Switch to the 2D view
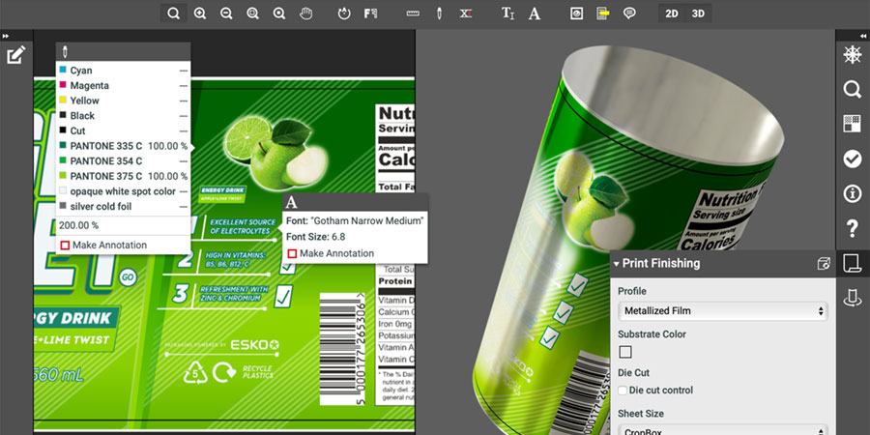The width and height of the screenshot is (870, 435). [672, 14]
